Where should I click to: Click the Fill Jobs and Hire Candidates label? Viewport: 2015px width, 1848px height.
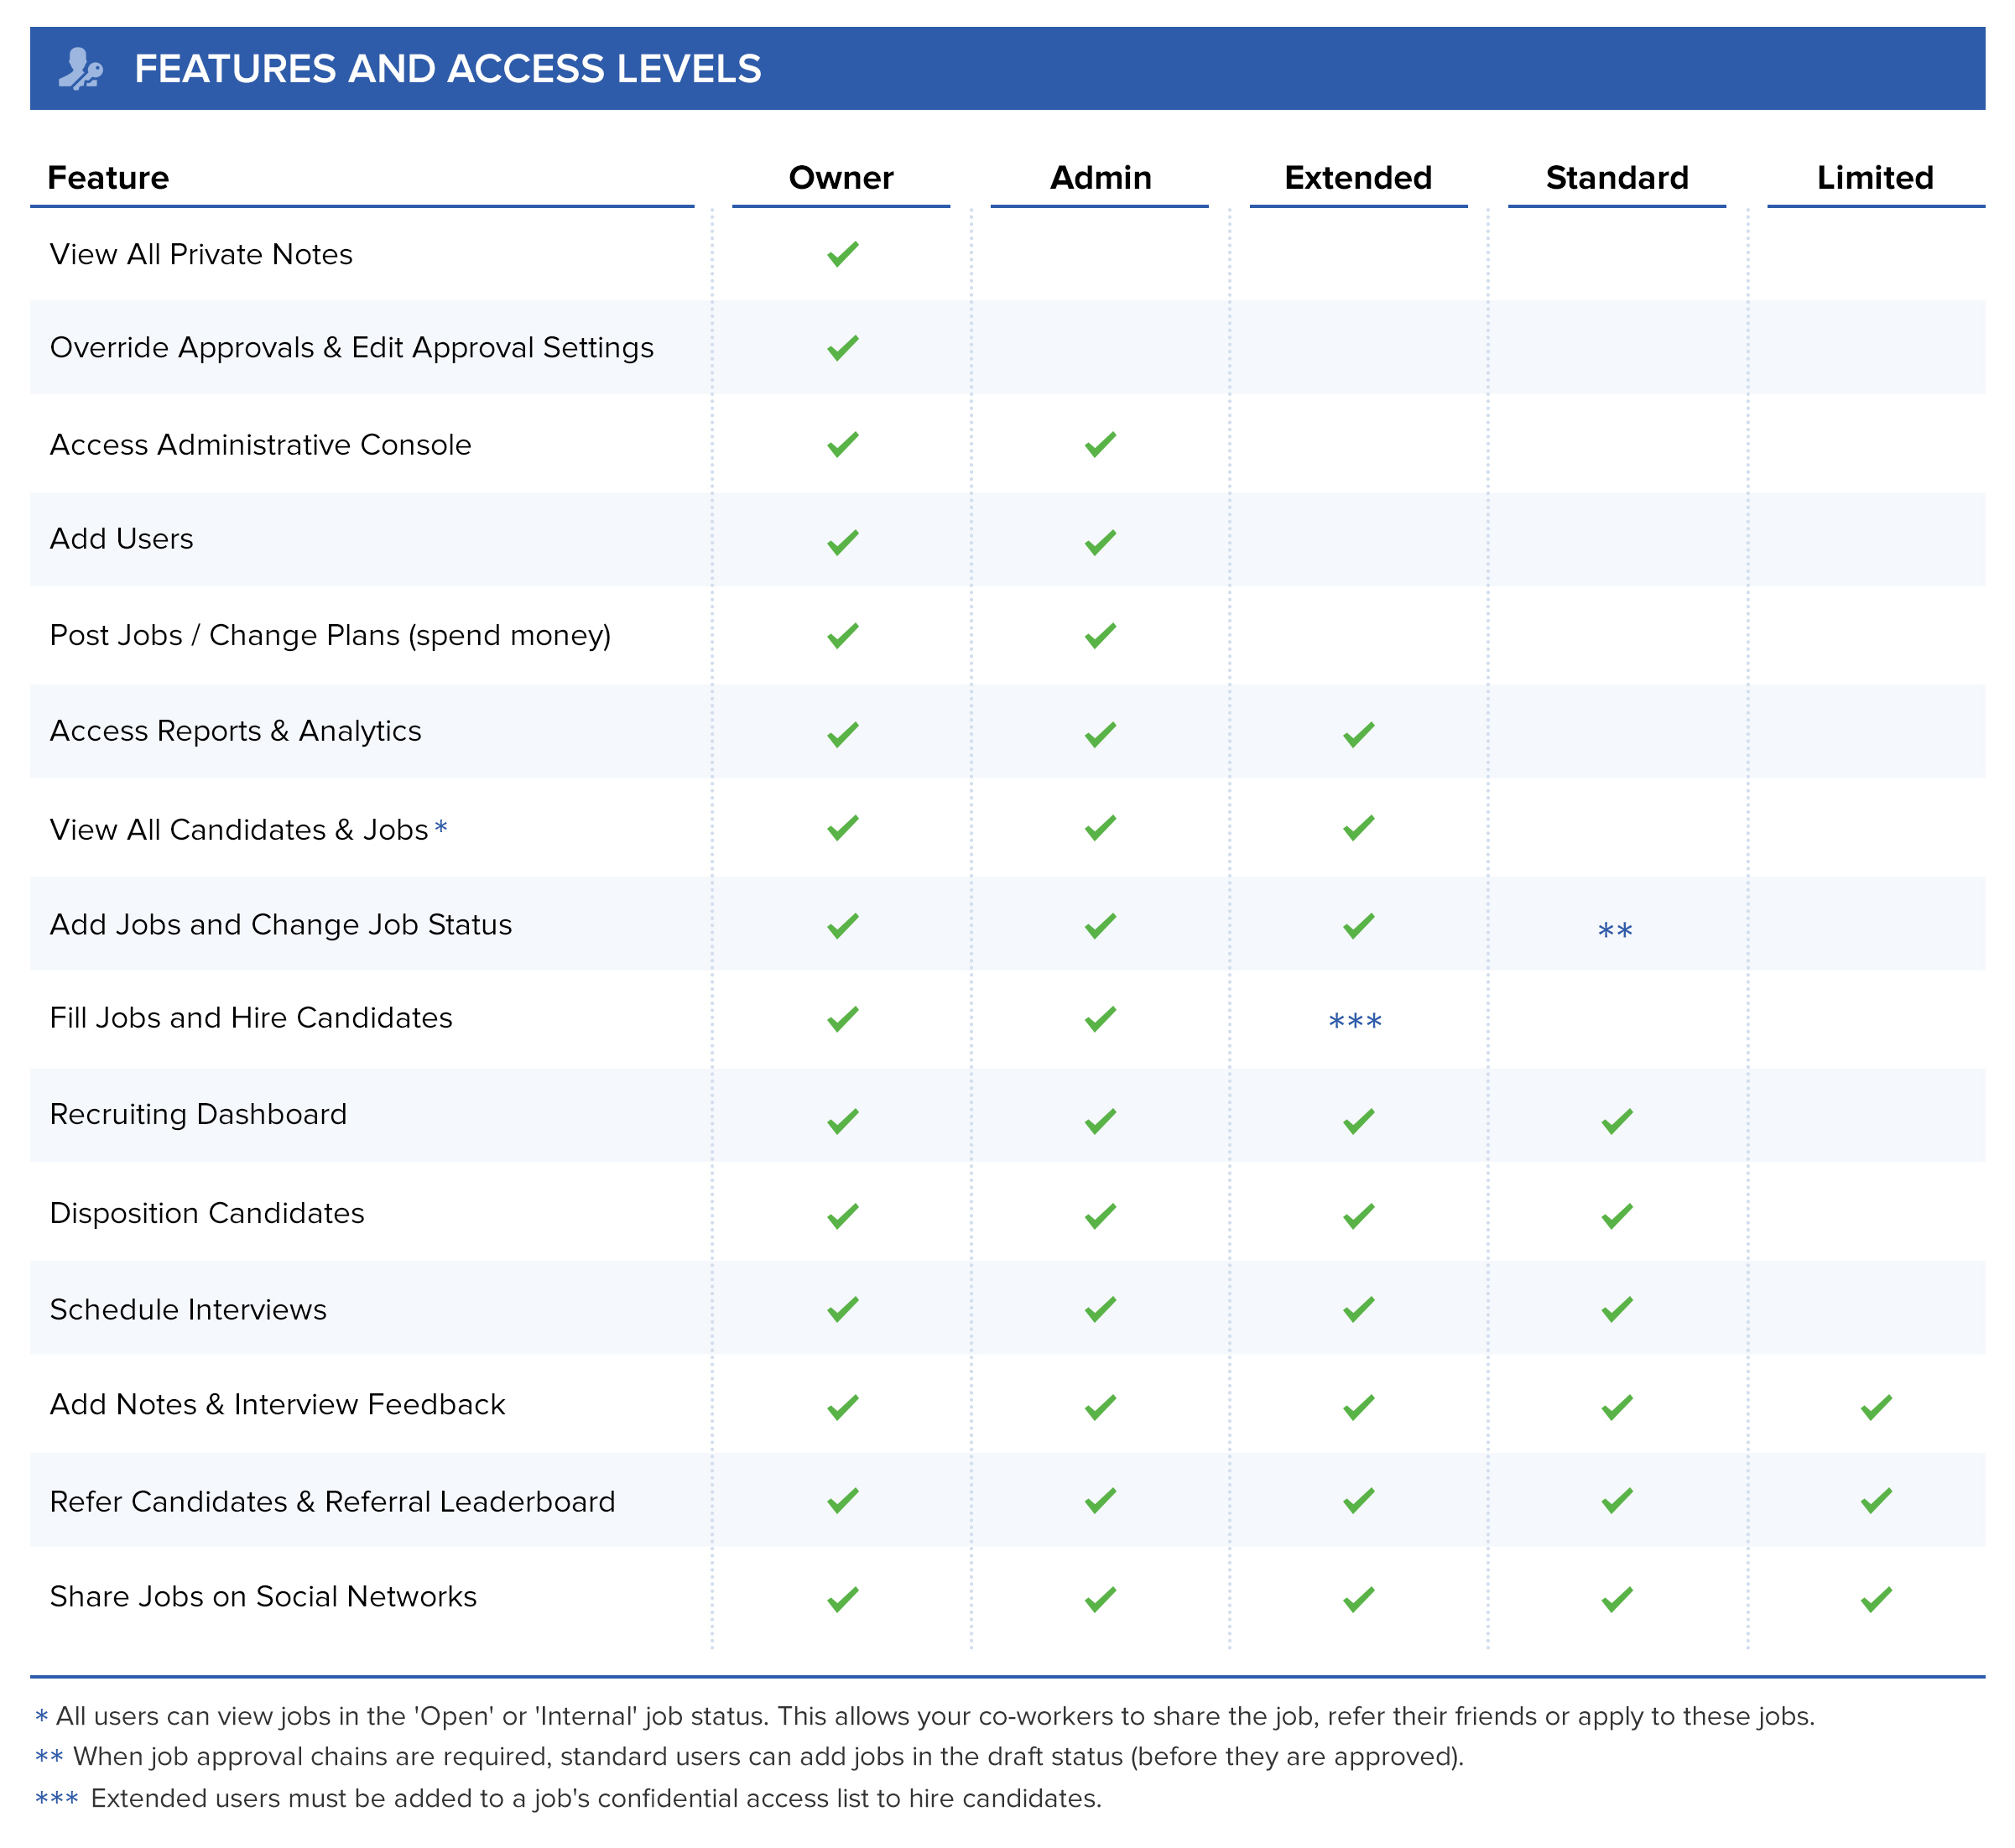251,1018
